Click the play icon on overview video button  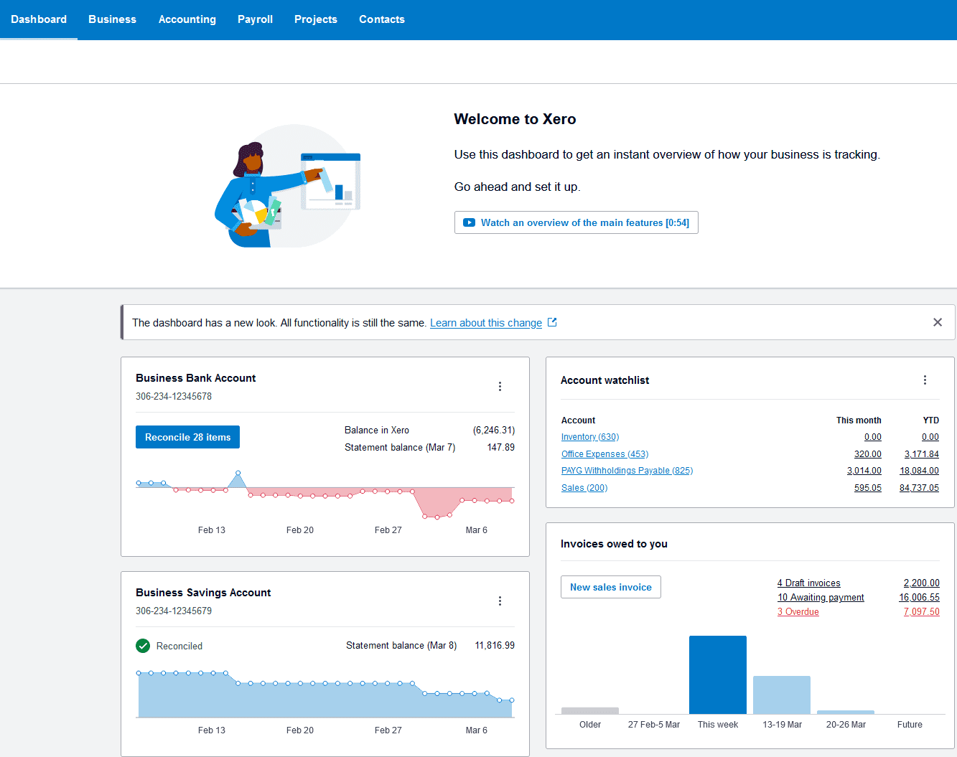(x=469, y=222)
